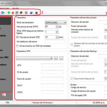Select the highlighted dark item in left sidebar

pyautogui.click(x=5, y=21)
